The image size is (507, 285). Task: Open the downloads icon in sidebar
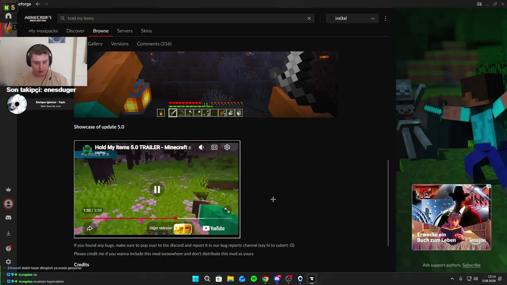coord(8,234)
